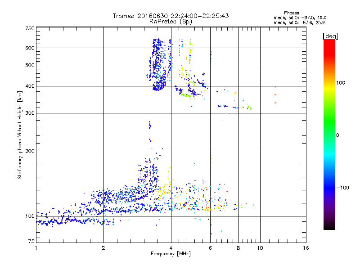Click the 'mean, sd,X: 87.6, 25.9' text

[299, 22]
